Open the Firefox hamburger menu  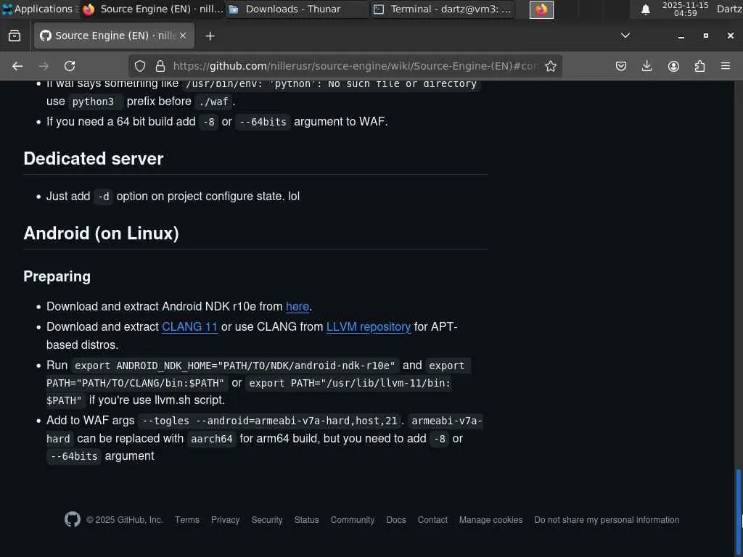tap(726, 66)
